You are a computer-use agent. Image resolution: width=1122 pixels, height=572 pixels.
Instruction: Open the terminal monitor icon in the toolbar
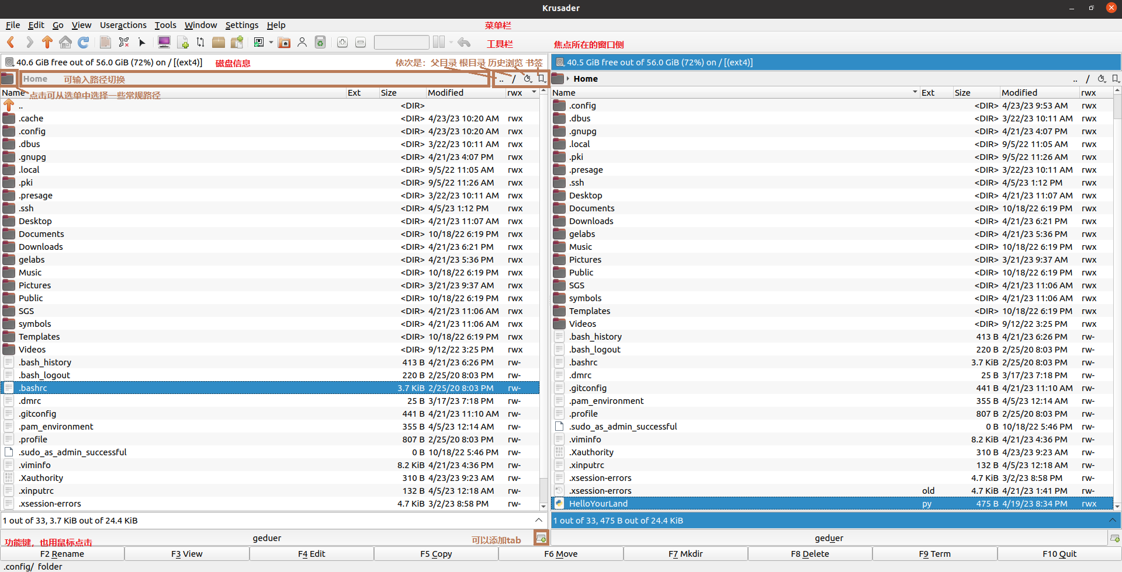coord(164,42)
